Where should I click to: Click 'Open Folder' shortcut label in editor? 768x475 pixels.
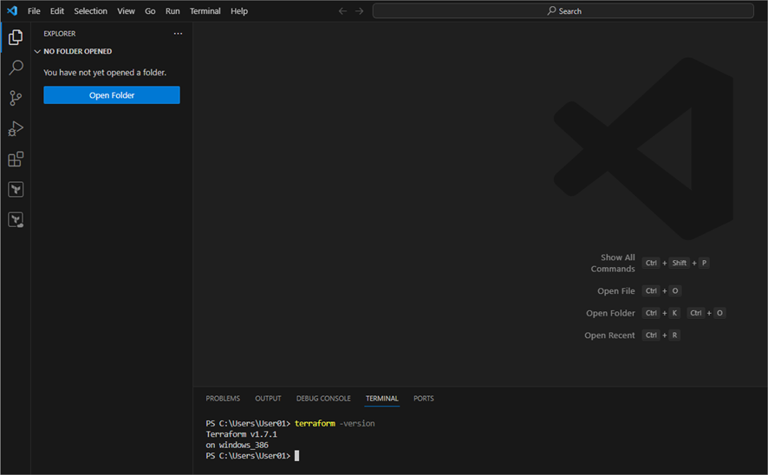[610, 313]
